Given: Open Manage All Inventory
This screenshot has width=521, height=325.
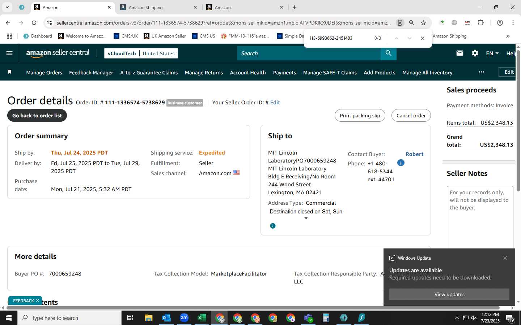Looking at the screenshot, I should pos(427,73).
